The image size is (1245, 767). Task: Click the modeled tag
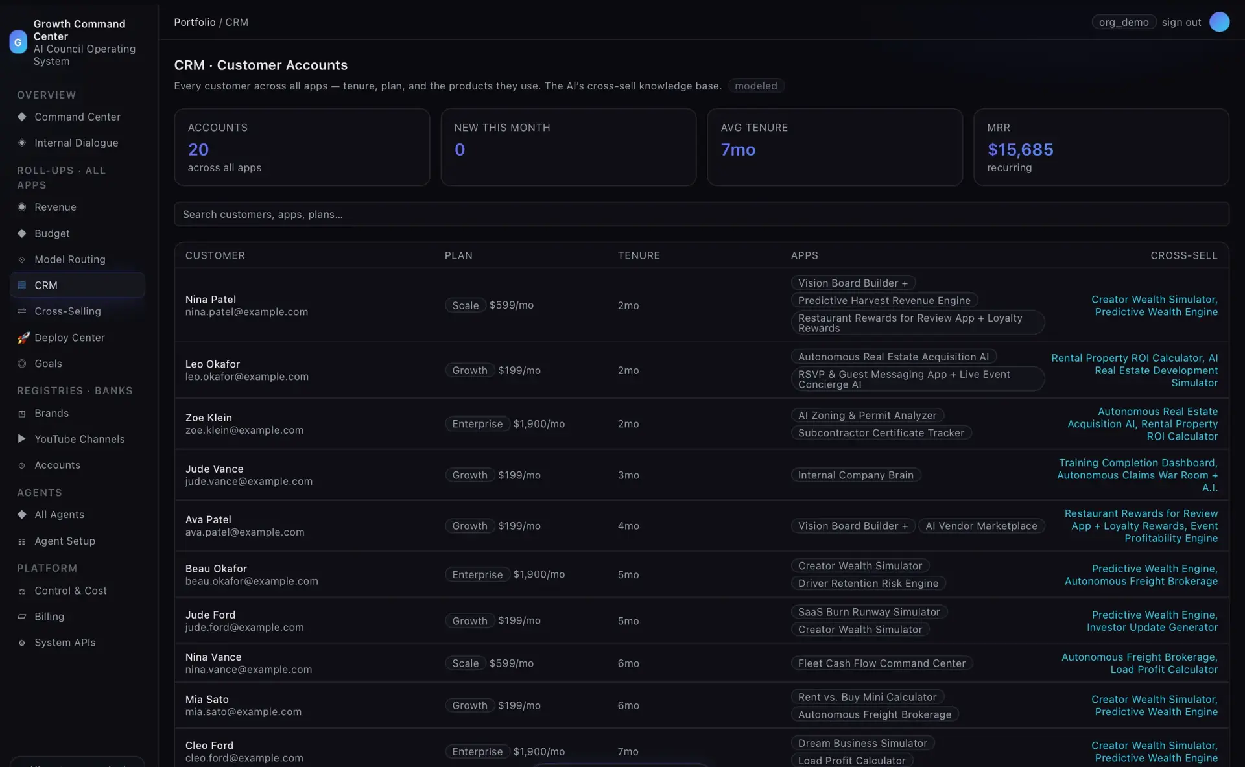coord(755,86)
